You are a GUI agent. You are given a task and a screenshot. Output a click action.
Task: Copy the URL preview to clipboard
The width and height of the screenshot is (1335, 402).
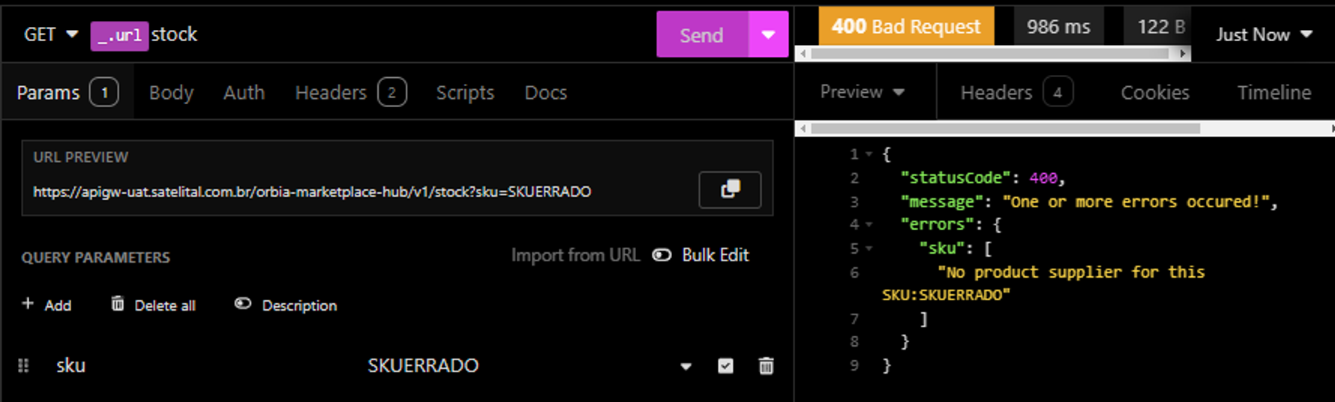[x=729, y=189]
